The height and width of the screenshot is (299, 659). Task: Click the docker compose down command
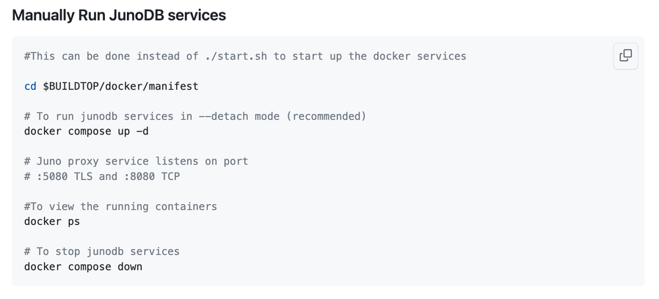click(x=83, y=266)
